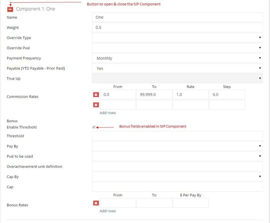Open the Pval to be used dropdown

pos(177,156)
